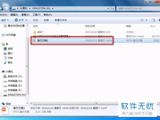Open the 查看(V) menu
The width and height of the screenshot is (160, 120).
[25, 15]
